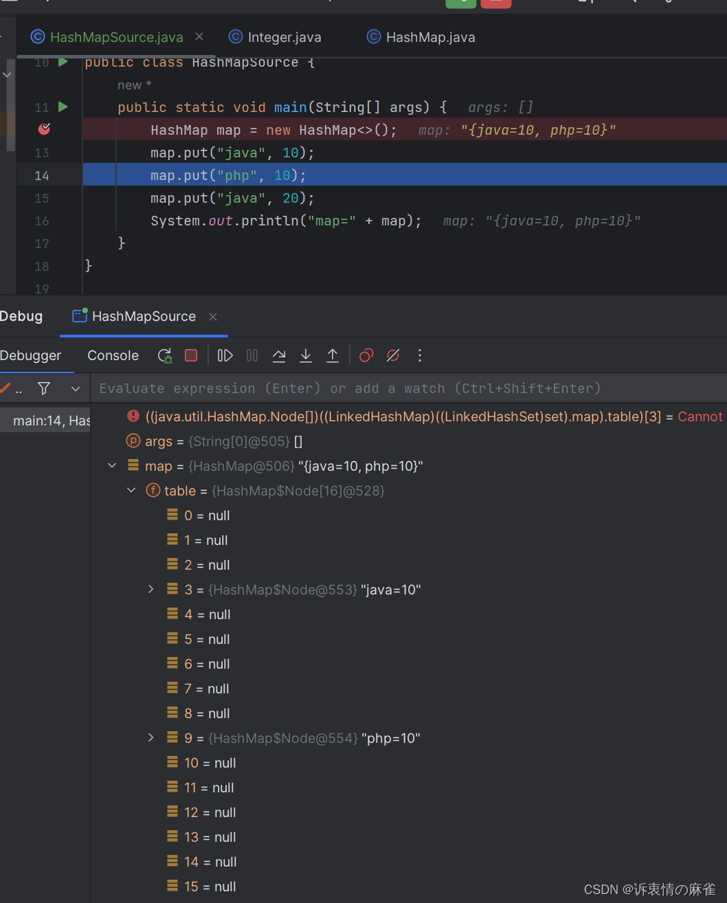Click the Pause Program icon
Screen dimensions: 727x903
coord(252,355)
